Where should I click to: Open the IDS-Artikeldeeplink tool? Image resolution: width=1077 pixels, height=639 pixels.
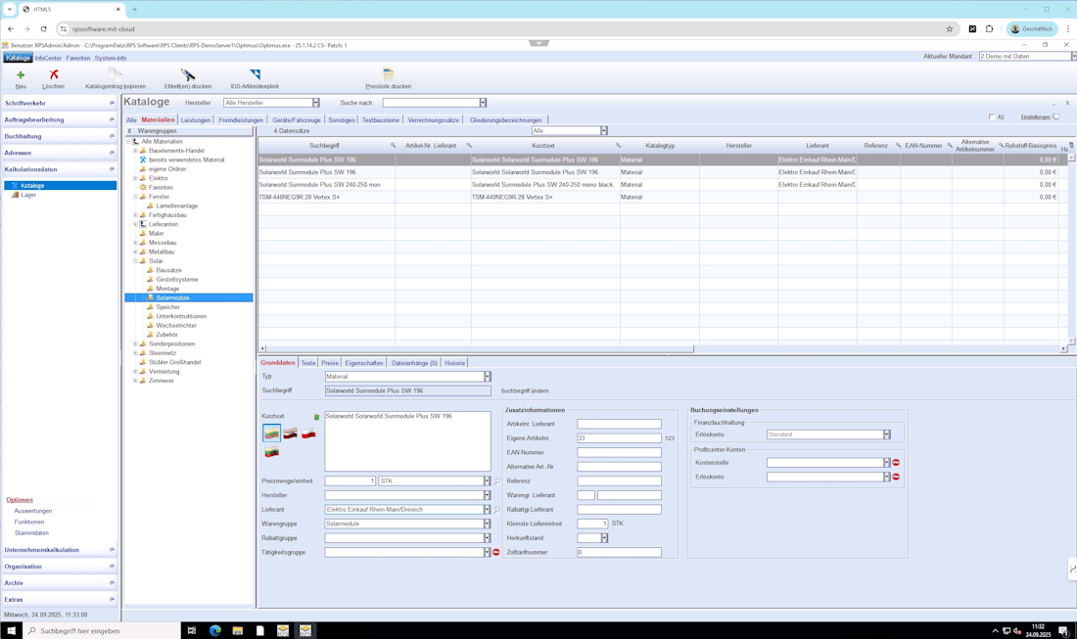[255, 75]
